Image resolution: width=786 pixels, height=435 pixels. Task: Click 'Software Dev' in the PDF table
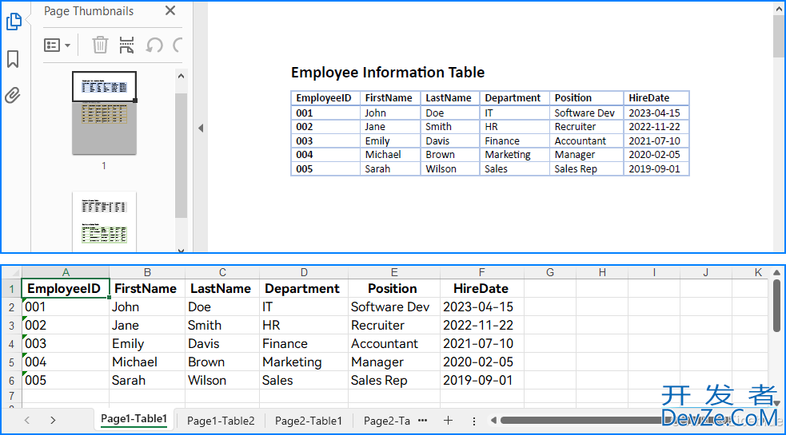tap(584, 113)
